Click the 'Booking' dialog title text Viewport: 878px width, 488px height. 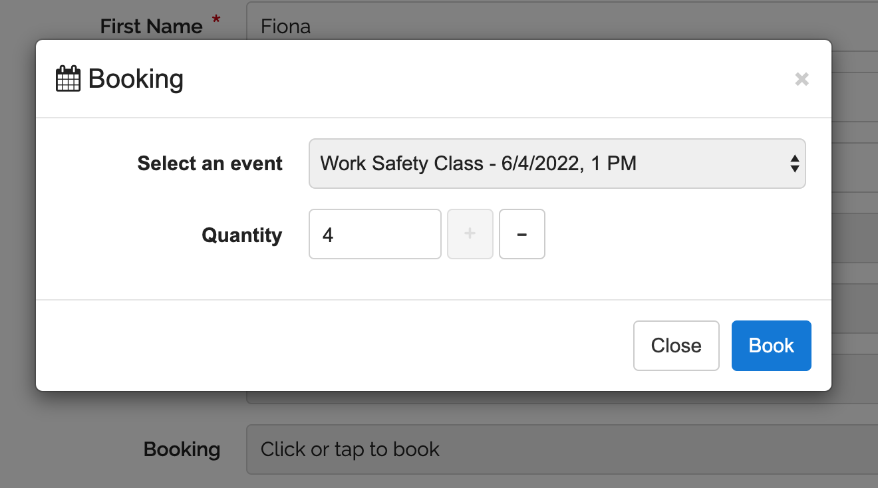click(x=136, y=79)
